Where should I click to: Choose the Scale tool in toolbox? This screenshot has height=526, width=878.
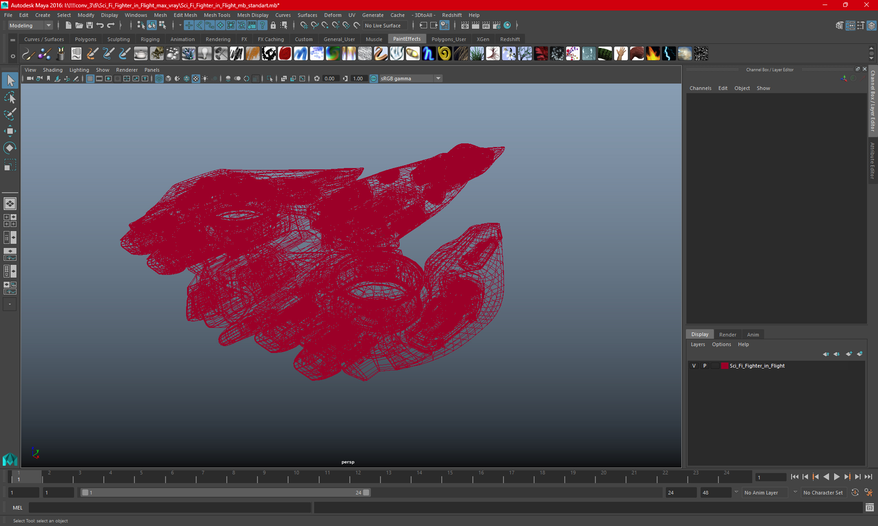[10, 164]
